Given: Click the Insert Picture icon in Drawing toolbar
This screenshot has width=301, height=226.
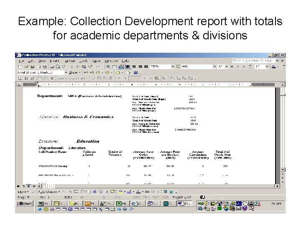Looking at the screenshot, I should 113,192.
